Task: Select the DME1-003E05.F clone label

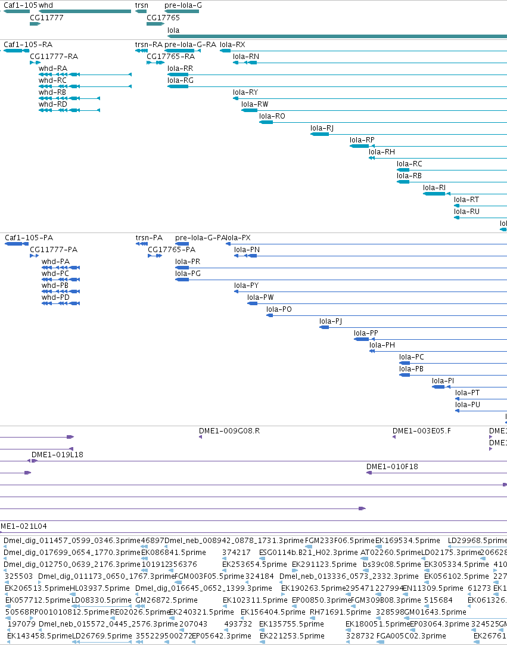Action: point(421,430)
